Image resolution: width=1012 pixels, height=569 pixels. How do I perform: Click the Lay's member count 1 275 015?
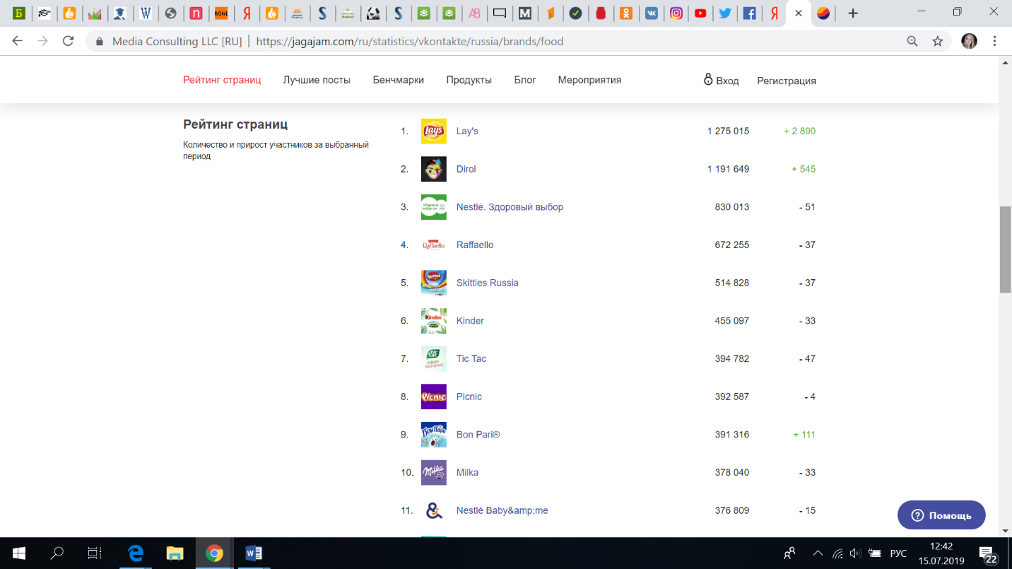(x=728, y=131)
